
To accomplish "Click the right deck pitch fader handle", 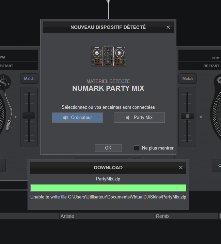I will [187, 116].
